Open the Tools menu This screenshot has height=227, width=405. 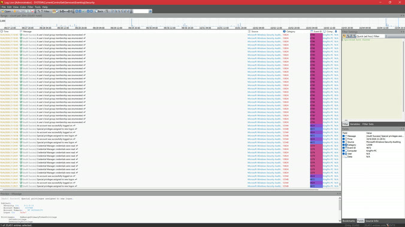pos(38,7)
